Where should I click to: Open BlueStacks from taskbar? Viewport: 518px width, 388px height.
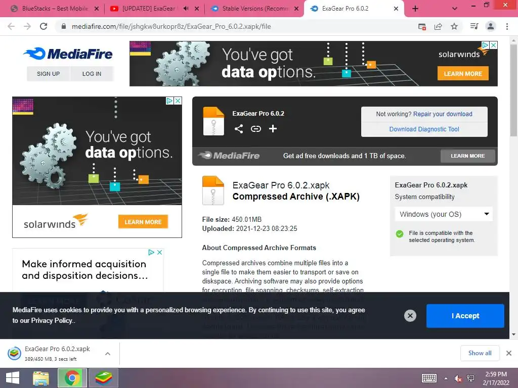coord(103,378)
